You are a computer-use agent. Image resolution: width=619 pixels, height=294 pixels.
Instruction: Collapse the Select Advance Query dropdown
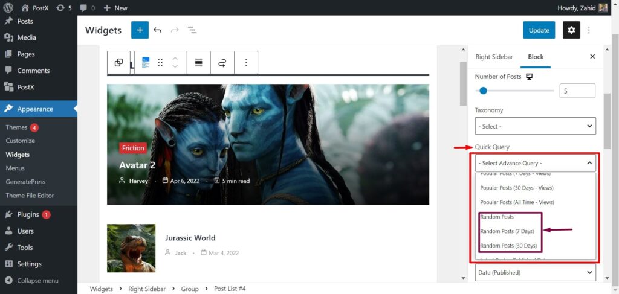[536, 163]
